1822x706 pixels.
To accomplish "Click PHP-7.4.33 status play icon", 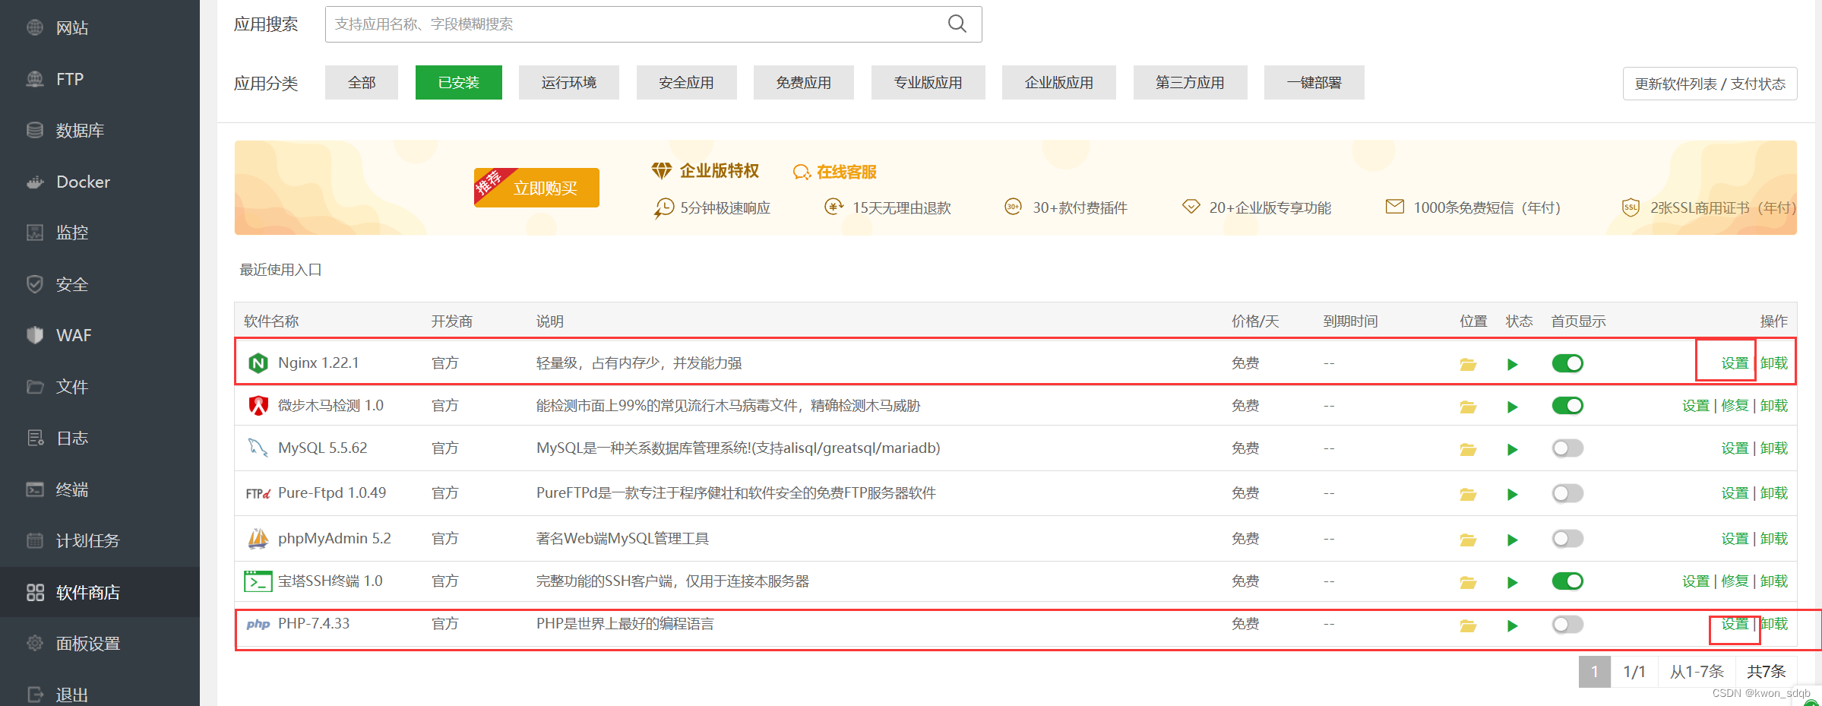I will pyautogui.click(x=1512, y=625).
